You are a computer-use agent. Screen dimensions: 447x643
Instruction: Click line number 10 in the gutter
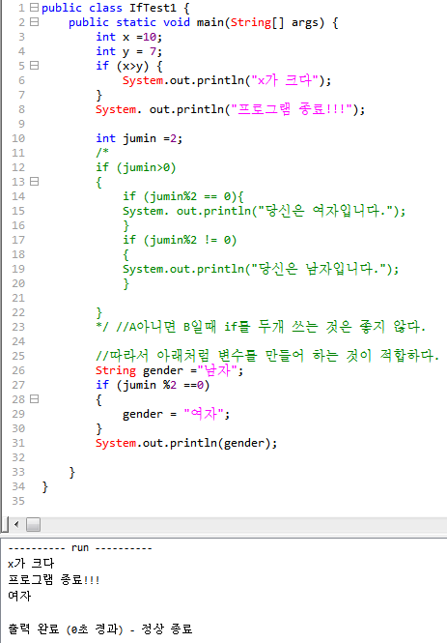[x=18, y=138]
